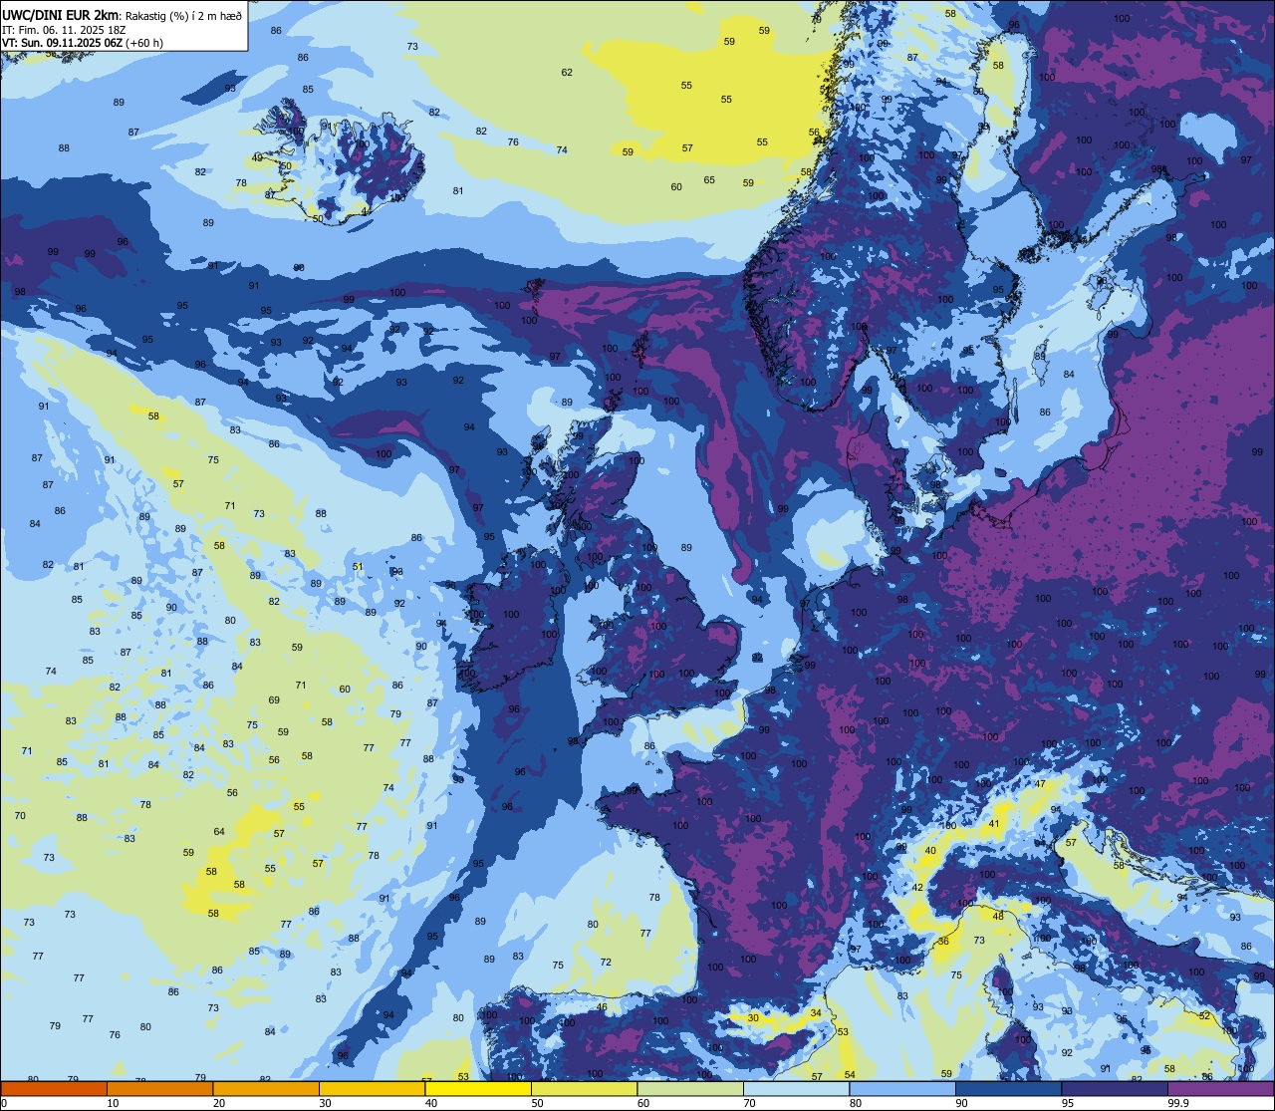This screenshot has height=1111, width=1275.
Task: Click the 50–60 yellow-green legend band
Action: [584, 1088]
